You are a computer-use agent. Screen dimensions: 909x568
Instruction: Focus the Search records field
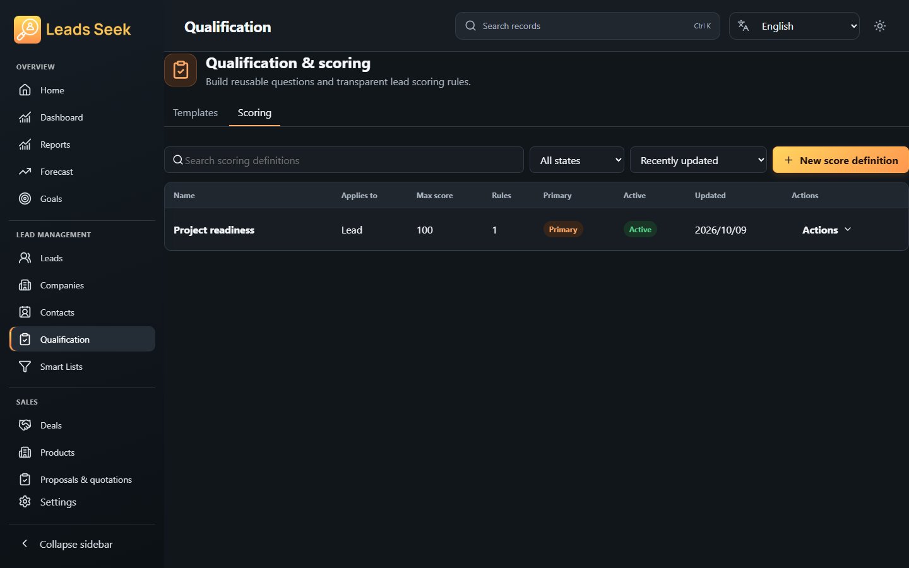point(587,26)
